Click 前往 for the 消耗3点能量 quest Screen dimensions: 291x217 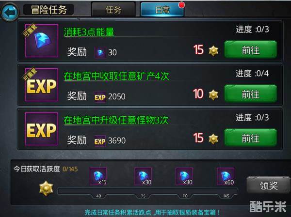[x=251, y=50]
